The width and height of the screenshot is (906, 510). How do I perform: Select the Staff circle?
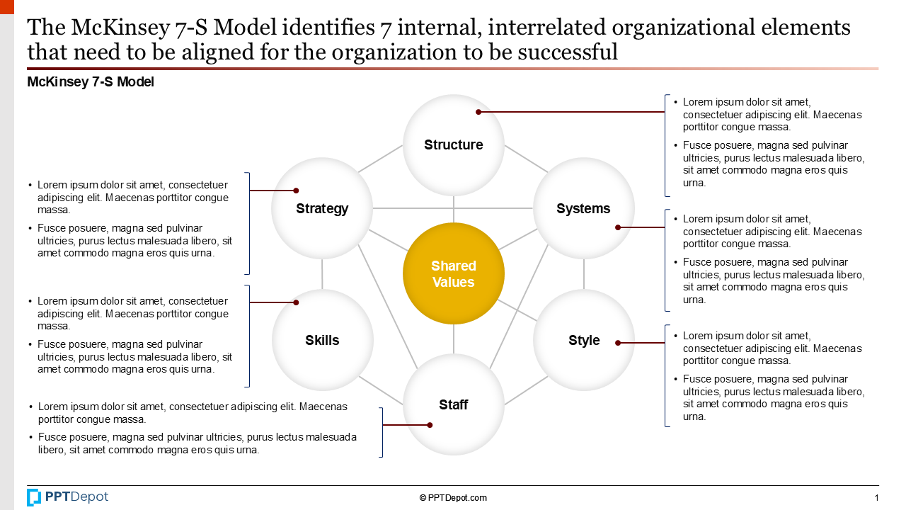(454, 404)
